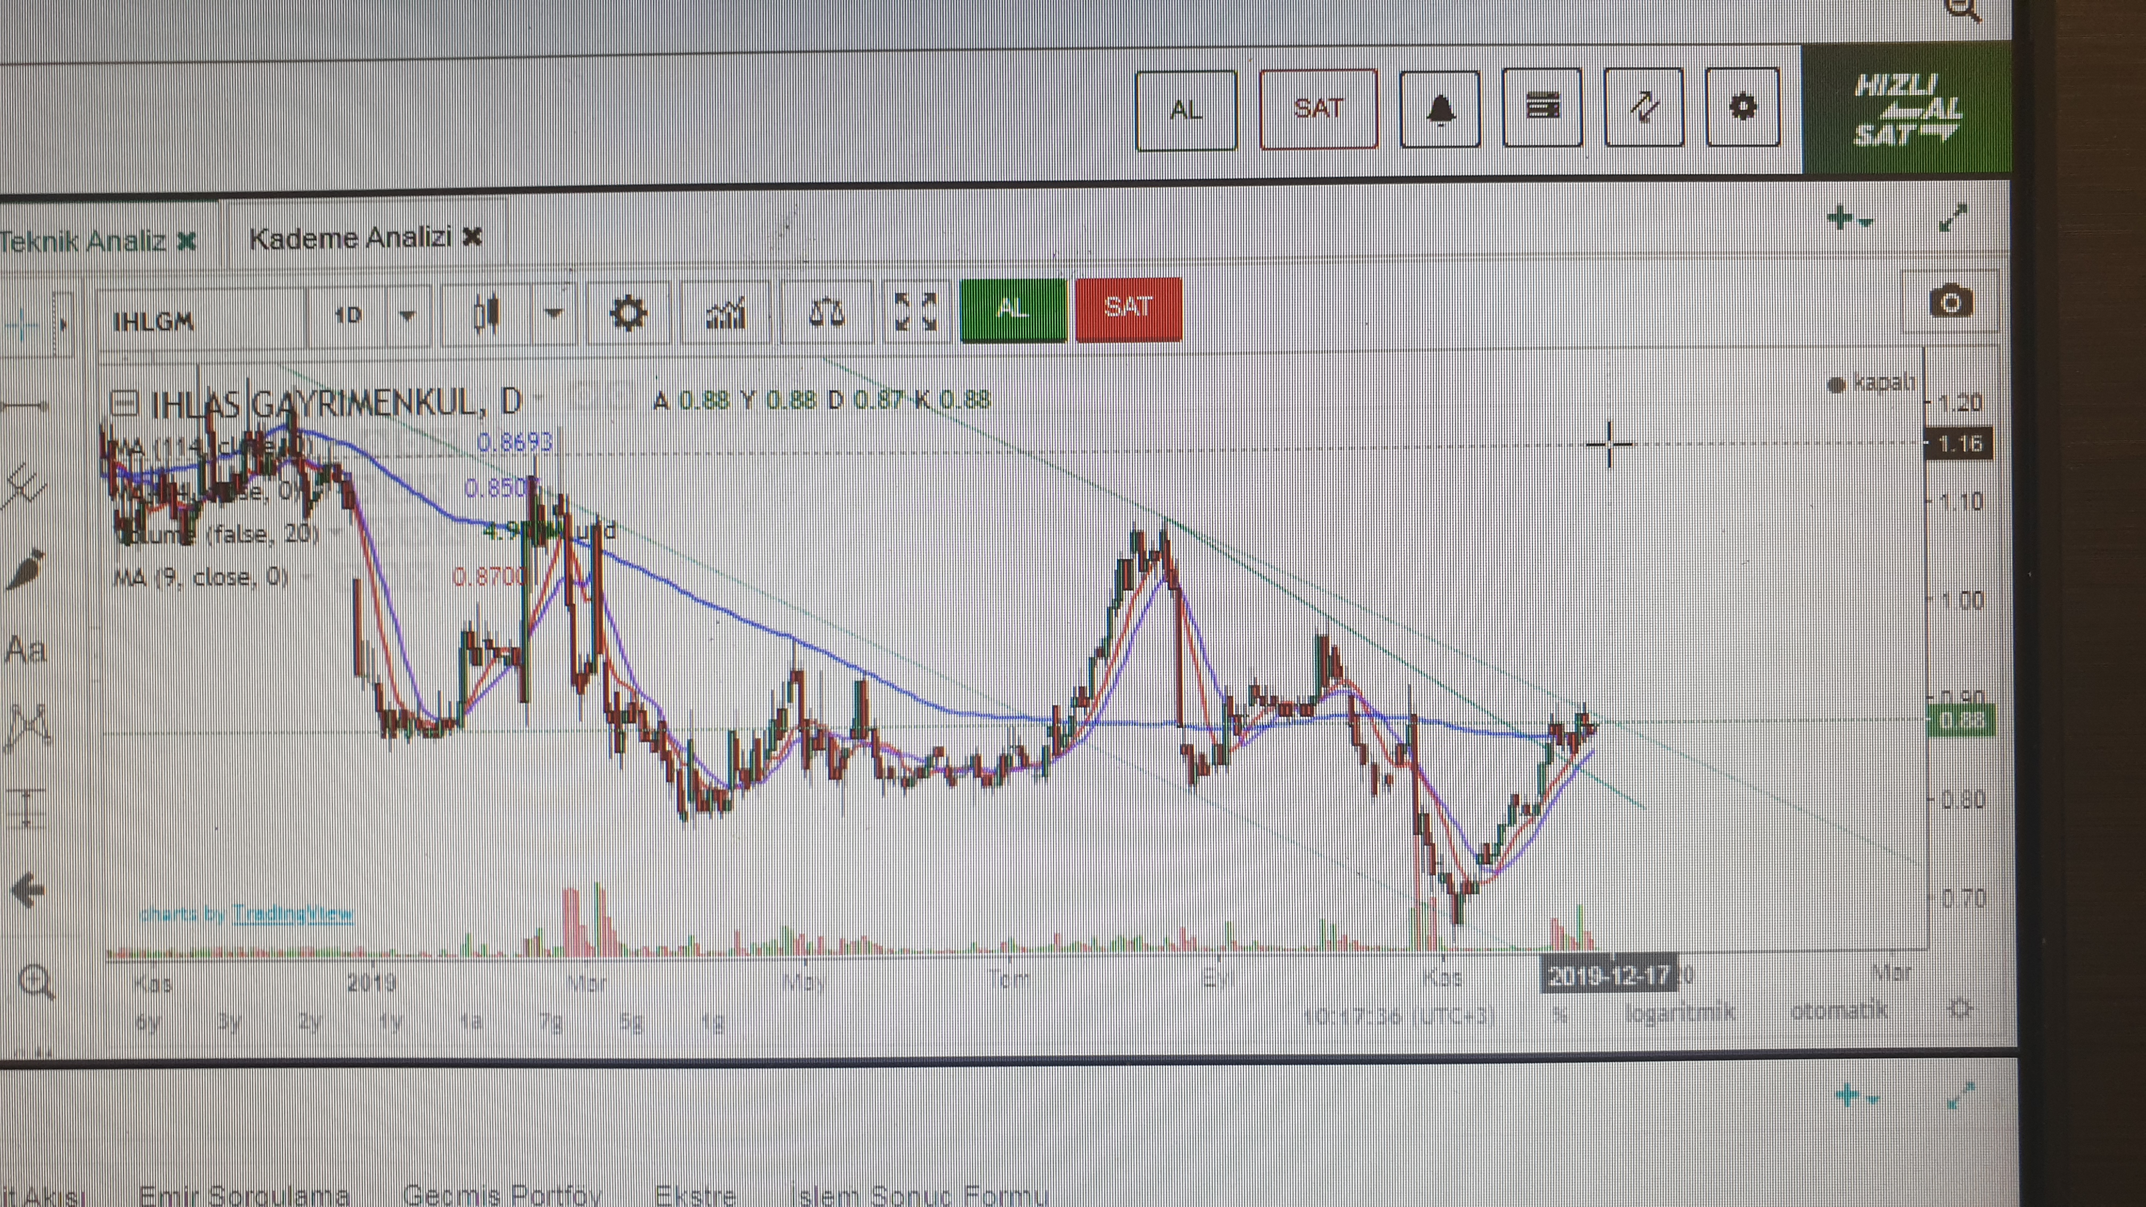
Task: Open the axis settings gear at bottom right
Action: 1960,1008
